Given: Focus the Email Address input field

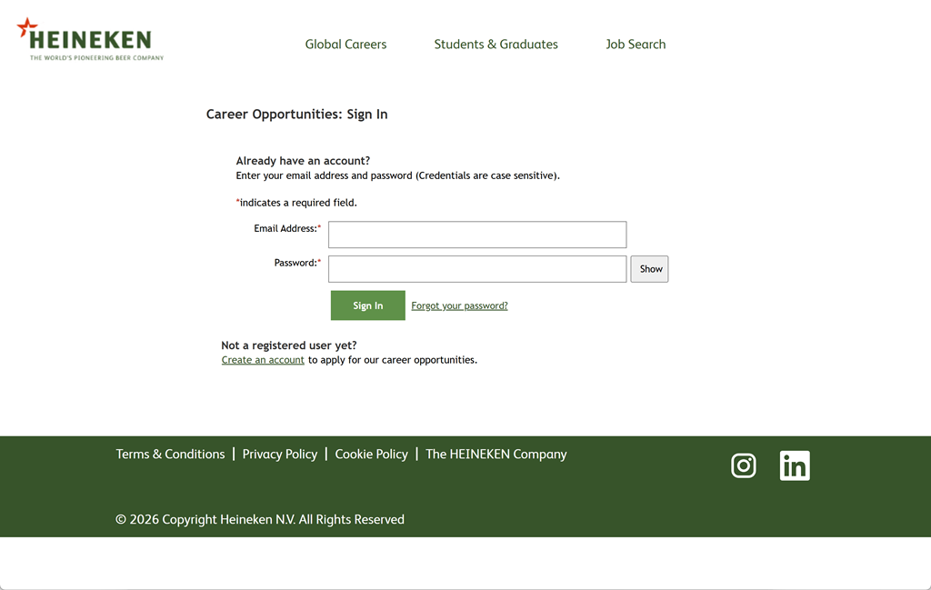Looking at the screenshot, I should 477,235.
